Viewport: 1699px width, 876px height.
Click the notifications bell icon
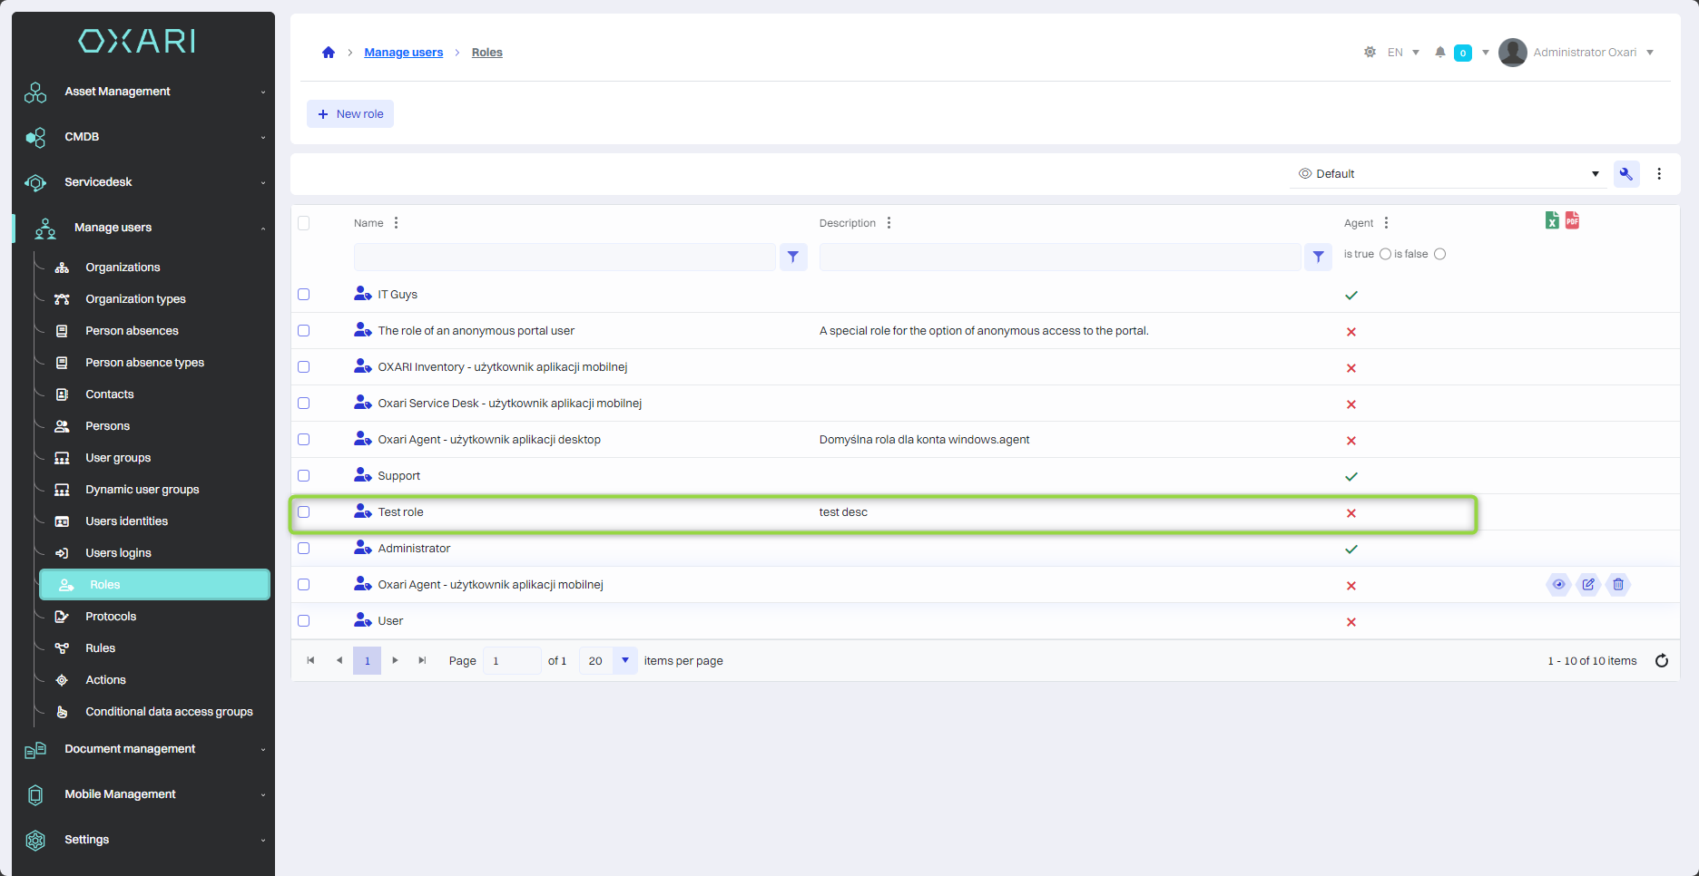click(1439, 53)
